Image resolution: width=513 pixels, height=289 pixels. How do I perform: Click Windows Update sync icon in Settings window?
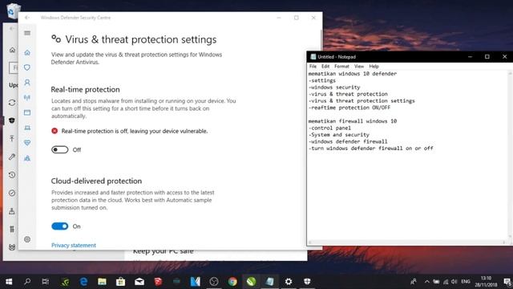click(12, 103)
